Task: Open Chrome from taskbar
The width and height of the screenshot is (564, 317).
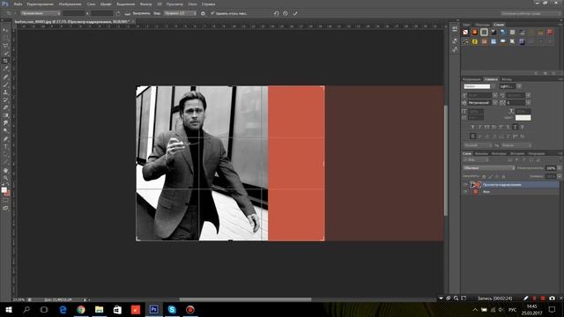Action: (x=81, y=309)
